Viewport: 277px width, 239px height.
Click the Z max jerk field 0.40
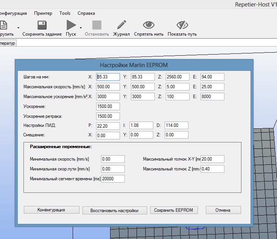click(x=212, y=169)
